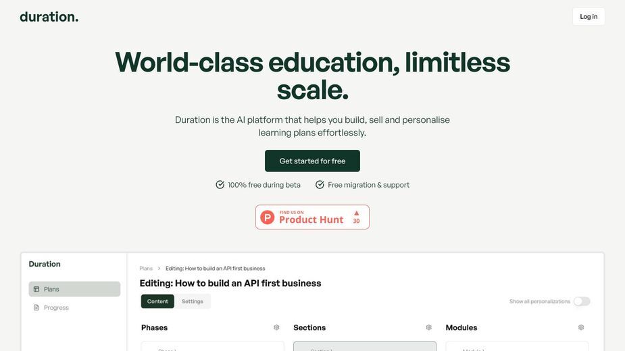Click the Plans sidebar table icon
This screenshot has width=625, height=351.
coord(36,290)
